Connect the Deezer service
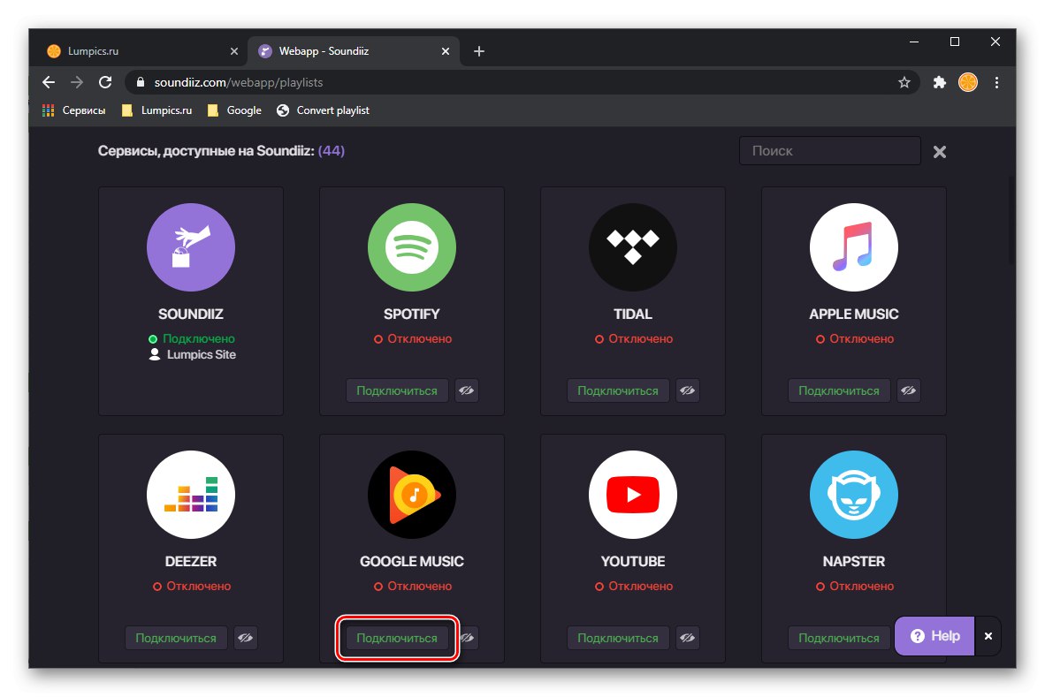 (176, 638)
